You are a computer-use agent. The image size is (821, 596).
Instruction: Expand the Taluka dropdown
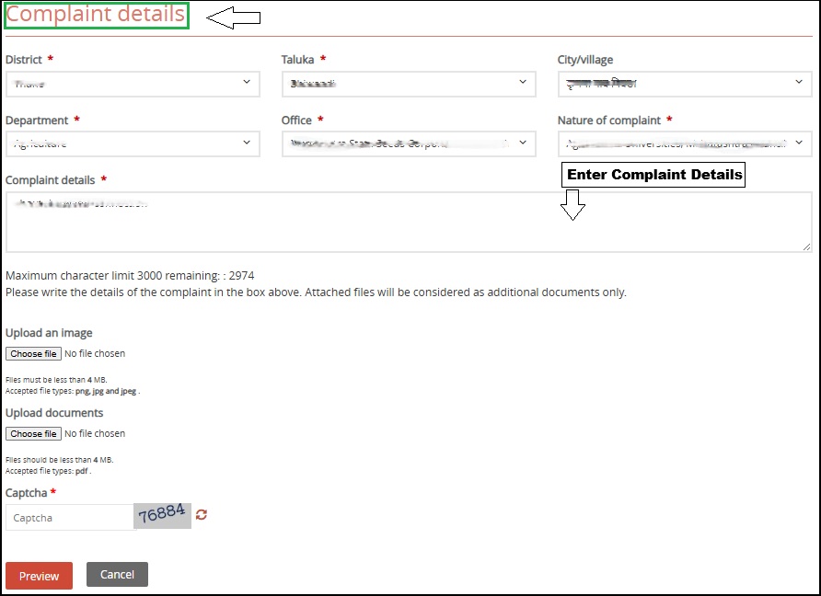click(x=409, y=84)
